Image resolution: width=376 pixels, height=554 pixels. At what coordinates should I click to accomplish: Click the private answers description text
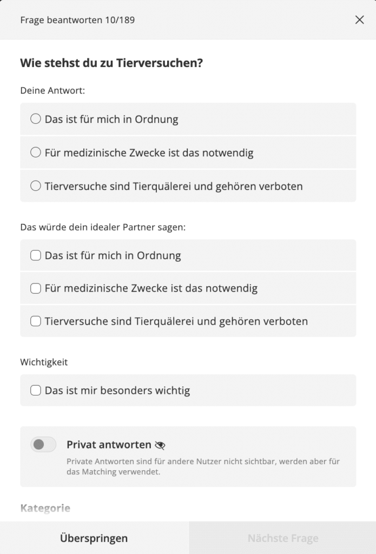(203, 466)
